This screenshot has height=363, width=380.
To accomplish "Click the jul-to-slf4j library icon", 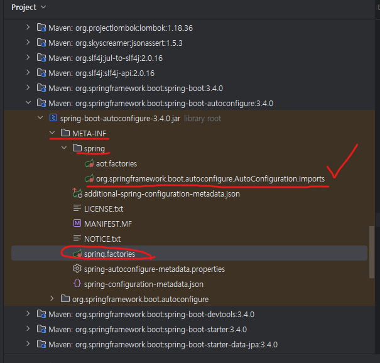I will click(41, 58).
